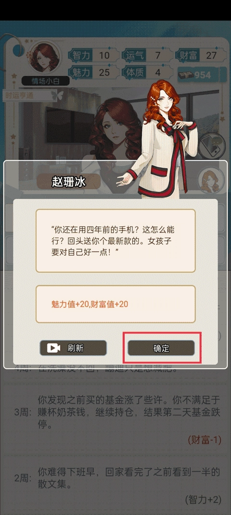The width and height of the screenshot is (231, 515).
Task: Tap the 时运亨通 butterfly tag
Action: 30,96
